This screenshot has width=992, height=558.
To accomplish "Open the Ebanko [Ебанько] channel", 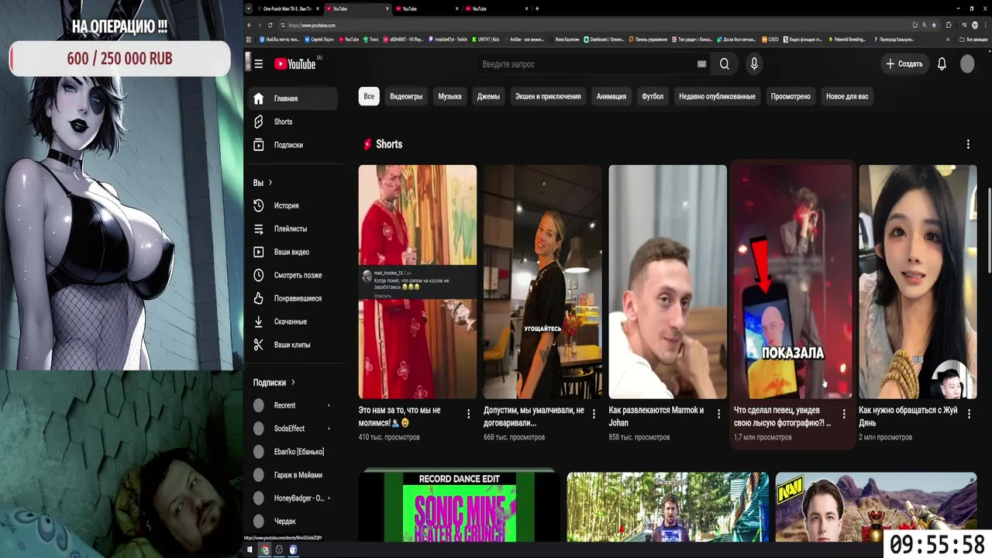I will point(294,452).
